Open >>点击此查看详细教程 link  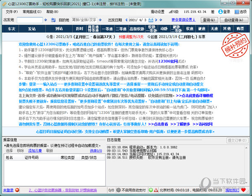click(194, 96)
